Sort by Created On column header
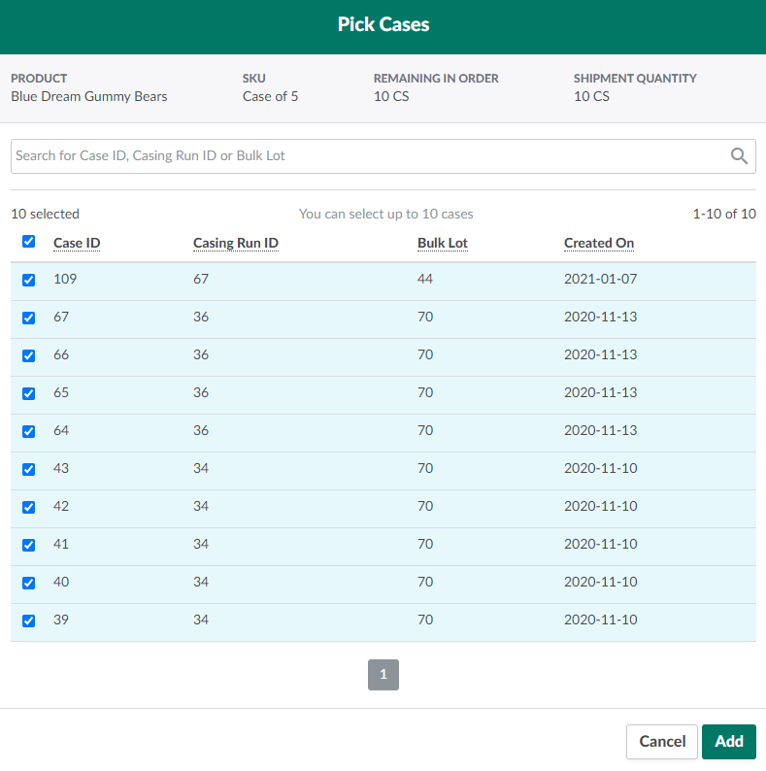This screenshot has width=766, height=771. tap(599, 243)
